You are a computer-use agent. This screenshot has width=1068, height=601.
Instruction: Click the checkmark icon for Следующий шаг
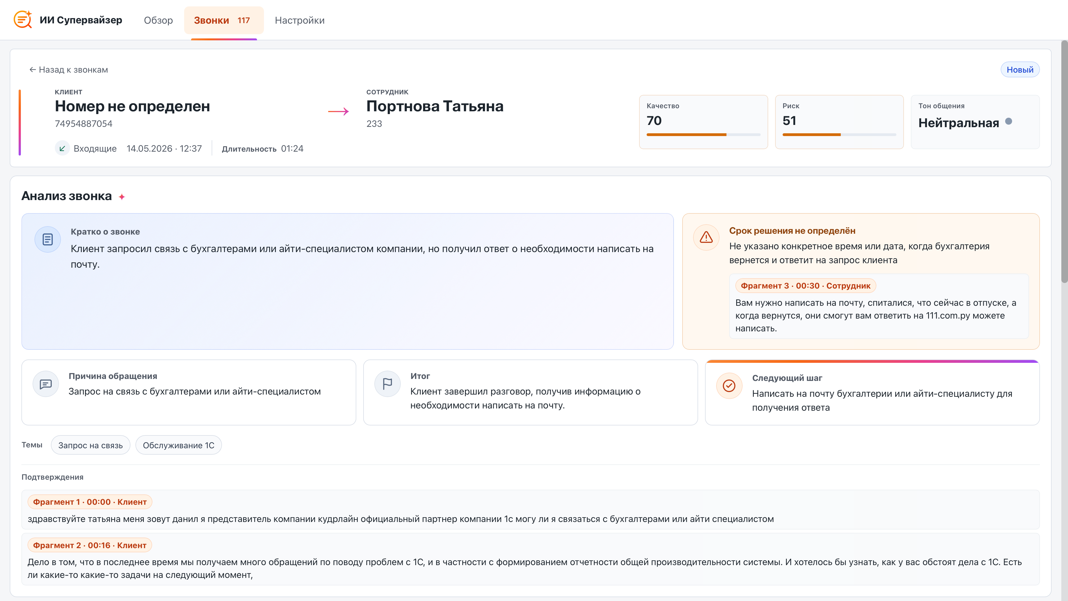[x=729, y=386]
